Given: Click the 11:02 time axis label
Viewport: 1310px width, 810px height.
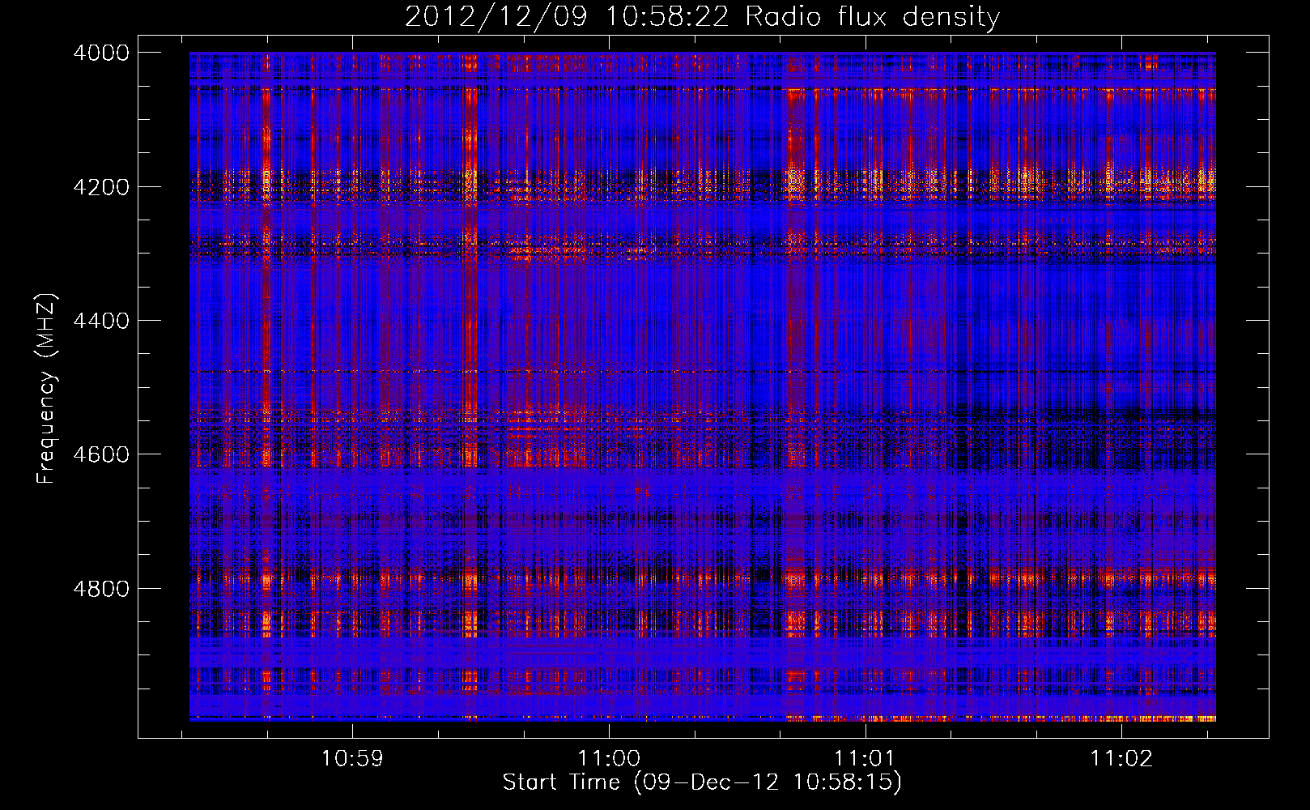Looking at the screenshot, I should pos(1121,759).
